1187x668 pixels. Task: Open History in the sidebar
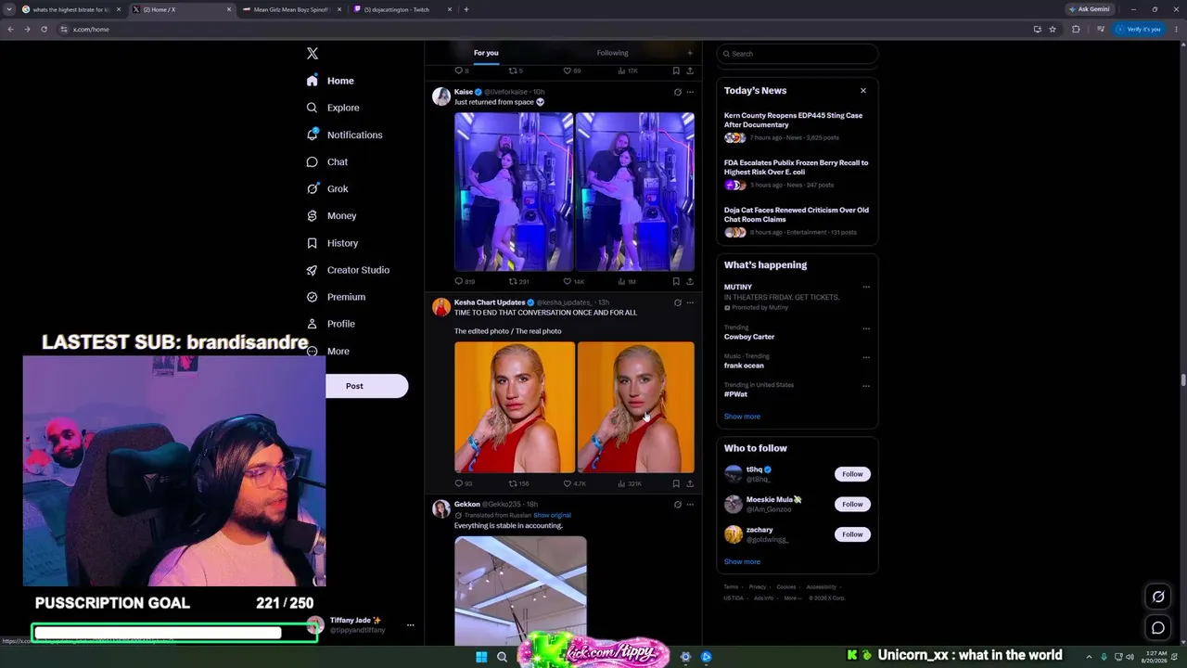coord(332,243)
